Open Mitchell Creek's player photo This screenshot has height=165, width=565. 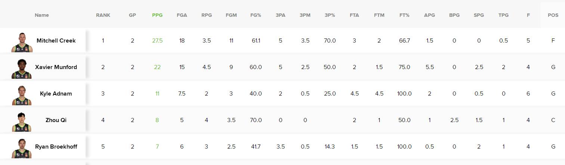[x=22, y=42]
